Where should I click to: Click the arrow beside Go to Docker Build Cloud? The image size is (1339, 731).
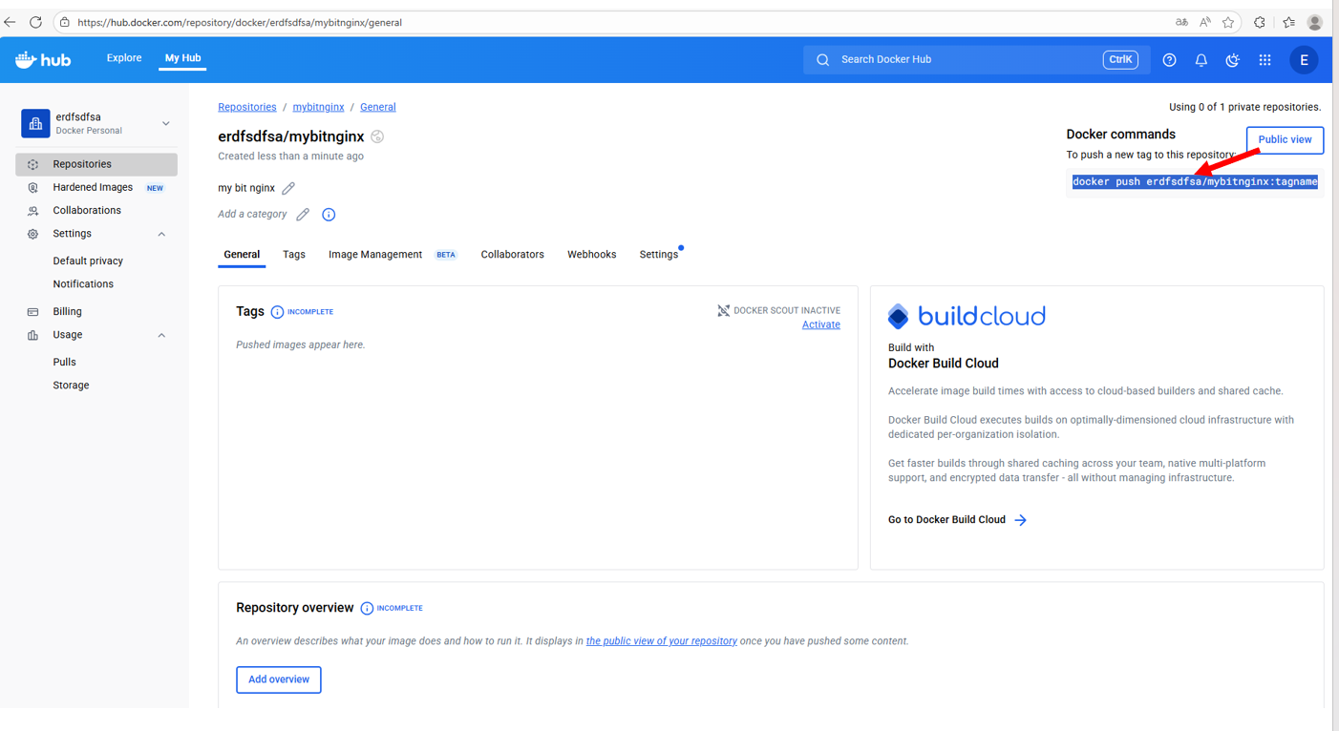point(1021,520)
